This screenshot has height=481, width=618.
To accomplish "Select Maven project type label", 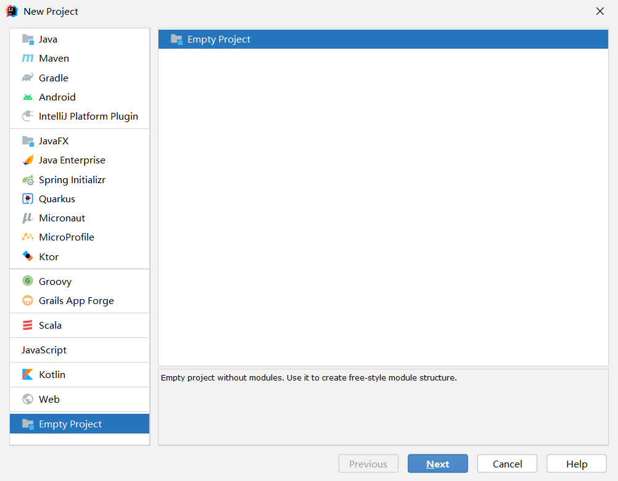I will click(54, 59).
